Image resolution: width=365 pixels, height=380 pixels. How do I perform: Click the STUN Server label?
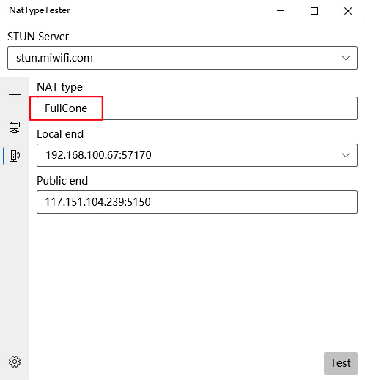coord(38,37)
